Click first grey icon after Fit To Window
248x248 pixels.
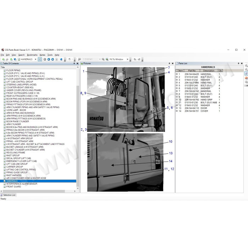point(135,59)
